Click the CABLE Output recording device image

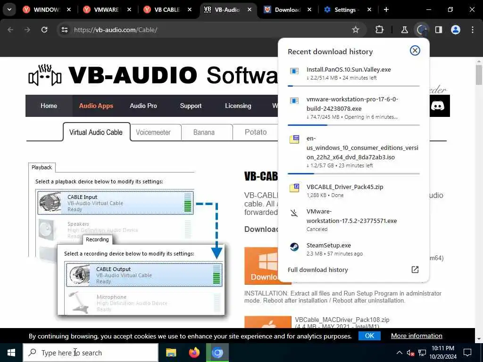tap(79, 275)
